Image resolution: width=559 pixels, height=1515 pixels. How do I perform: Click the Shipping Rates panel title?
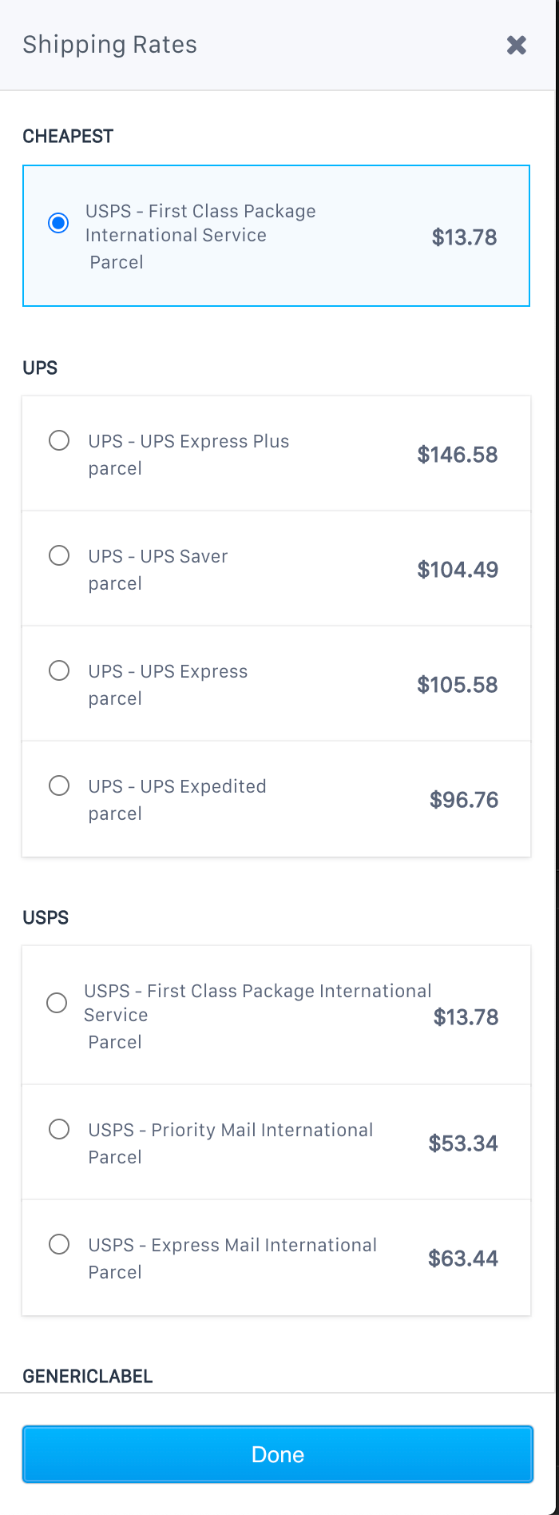109,45
